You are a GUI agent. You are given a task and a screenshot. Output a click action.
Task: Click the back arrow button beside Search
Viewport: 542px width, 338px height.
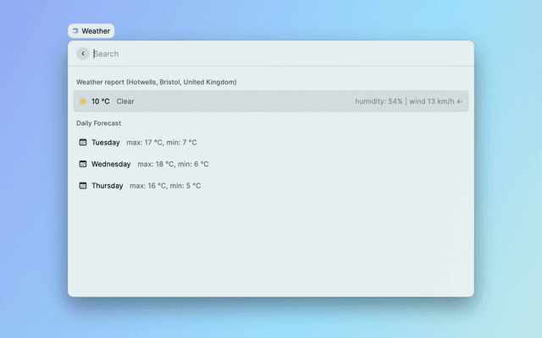[83, 53]
